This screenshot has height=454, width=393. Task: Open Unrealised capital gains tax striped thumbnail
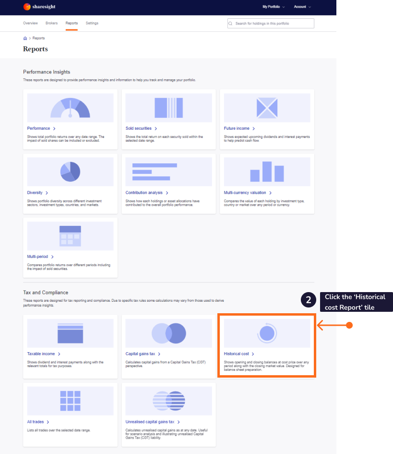[168, 401]
